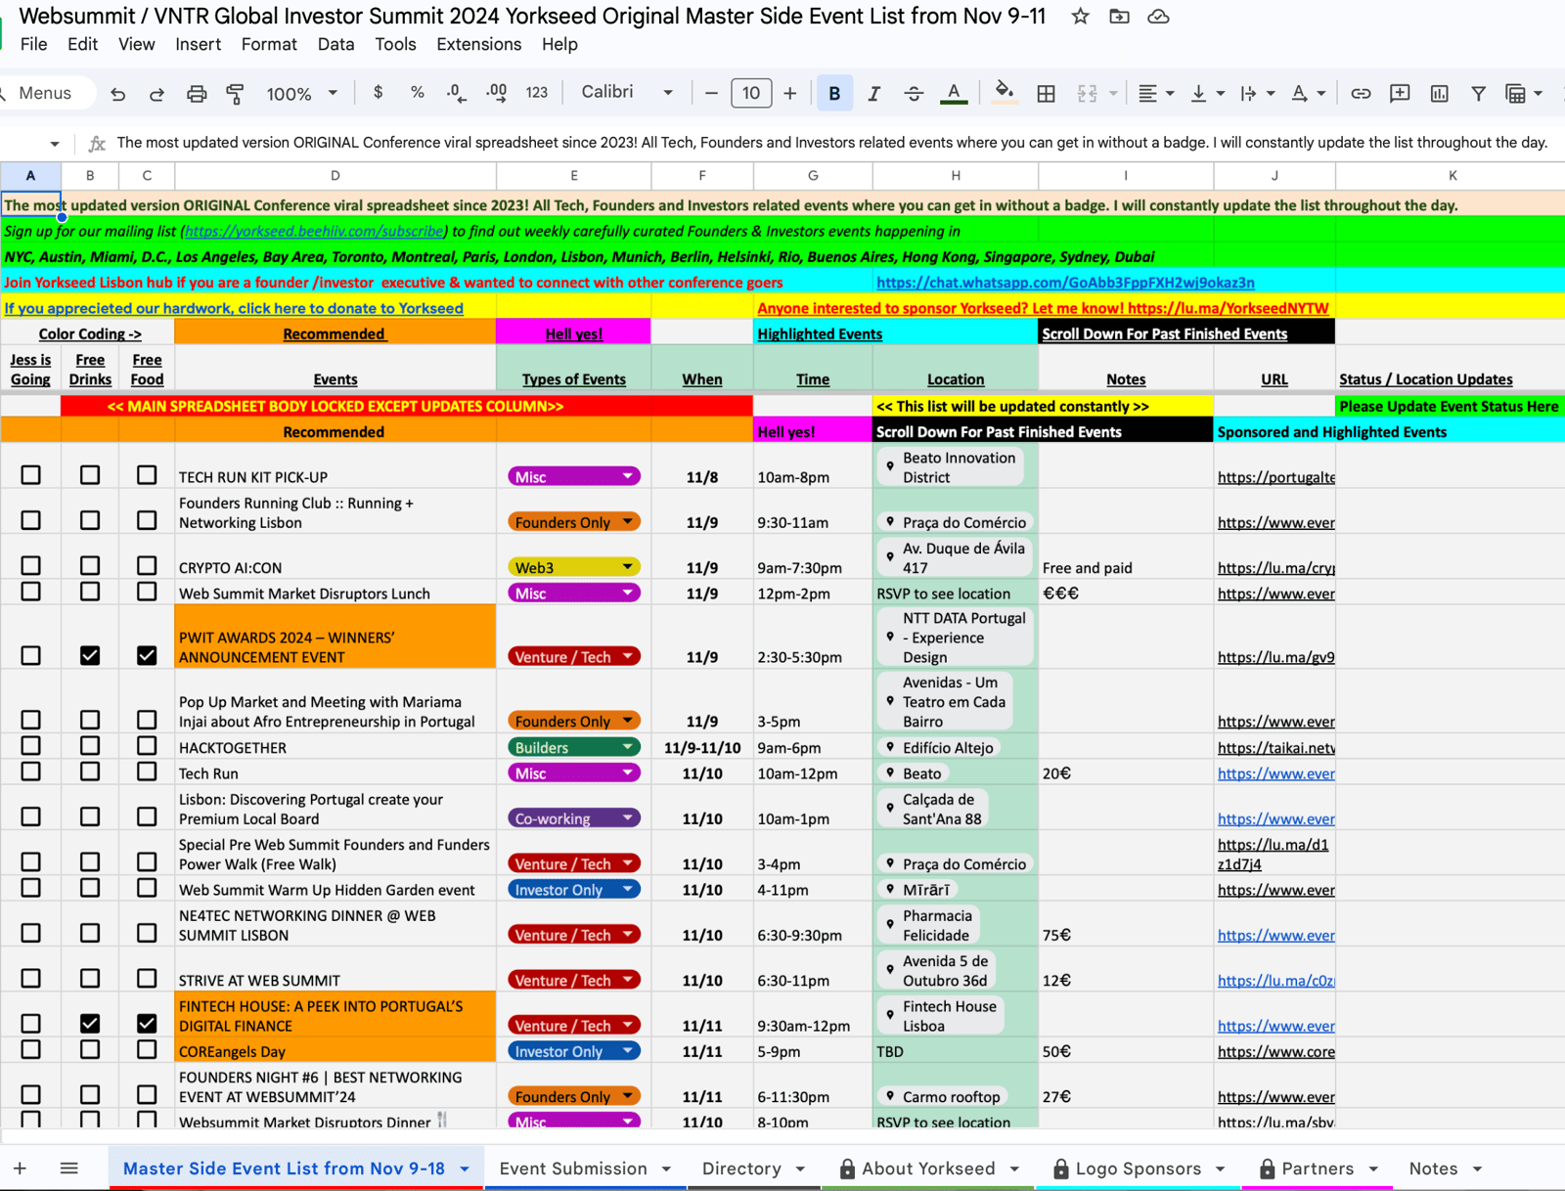Open the fill color paint bucket
The height and width of the screenshot is (1191, 1565).
[1004, 93]
